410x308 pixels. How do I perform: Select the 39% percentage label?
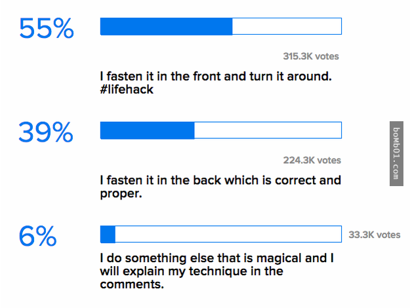click(46, 132)
